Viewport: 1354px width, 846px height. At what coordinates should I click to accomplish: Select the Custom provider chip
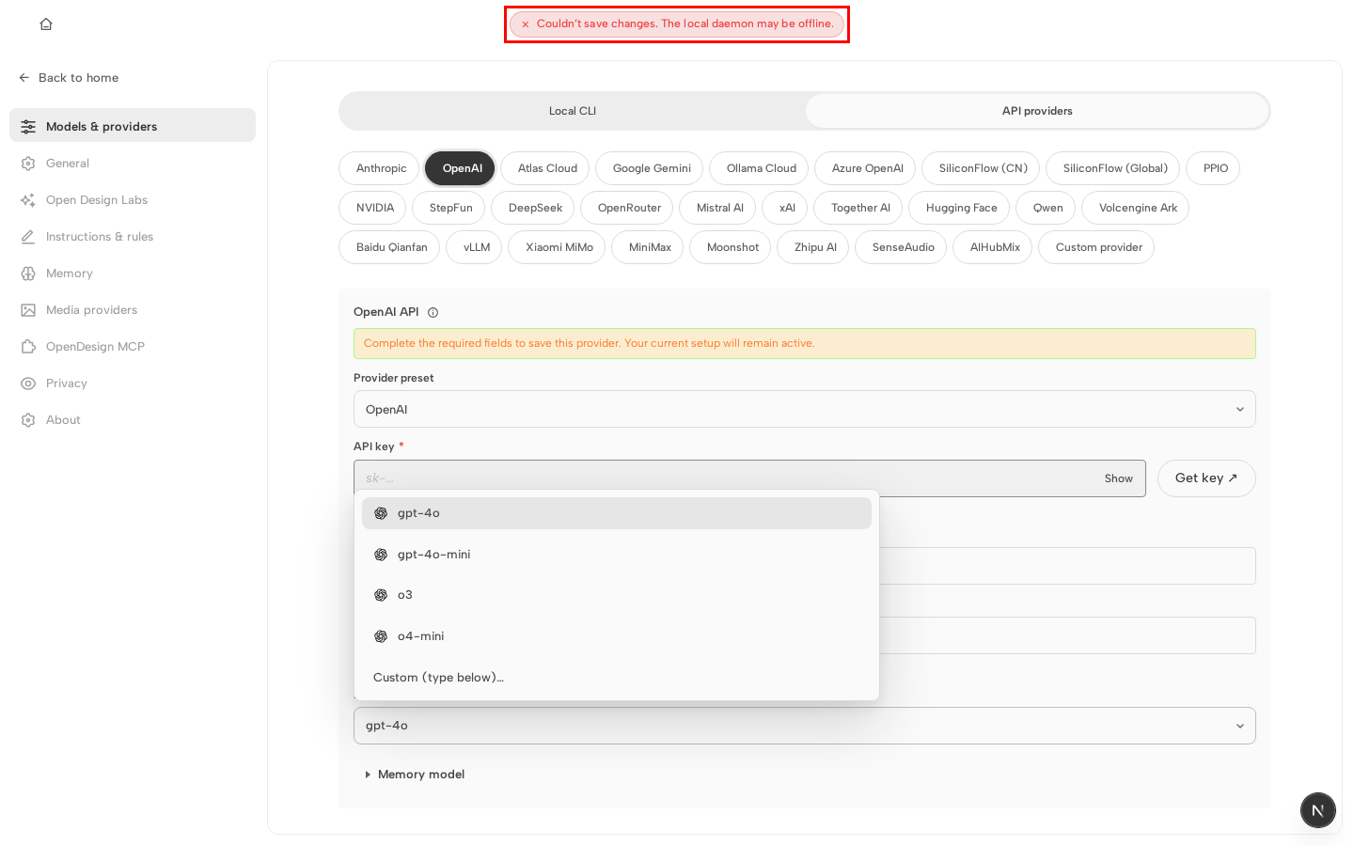point(1098,247)
